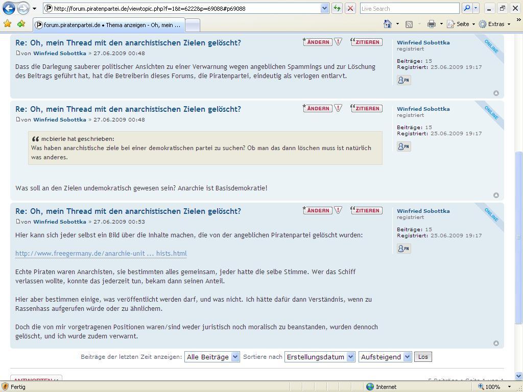This screenshot has height=392, width=523.
Task: Open a new blank tab
Action: (x=193, y=26)
